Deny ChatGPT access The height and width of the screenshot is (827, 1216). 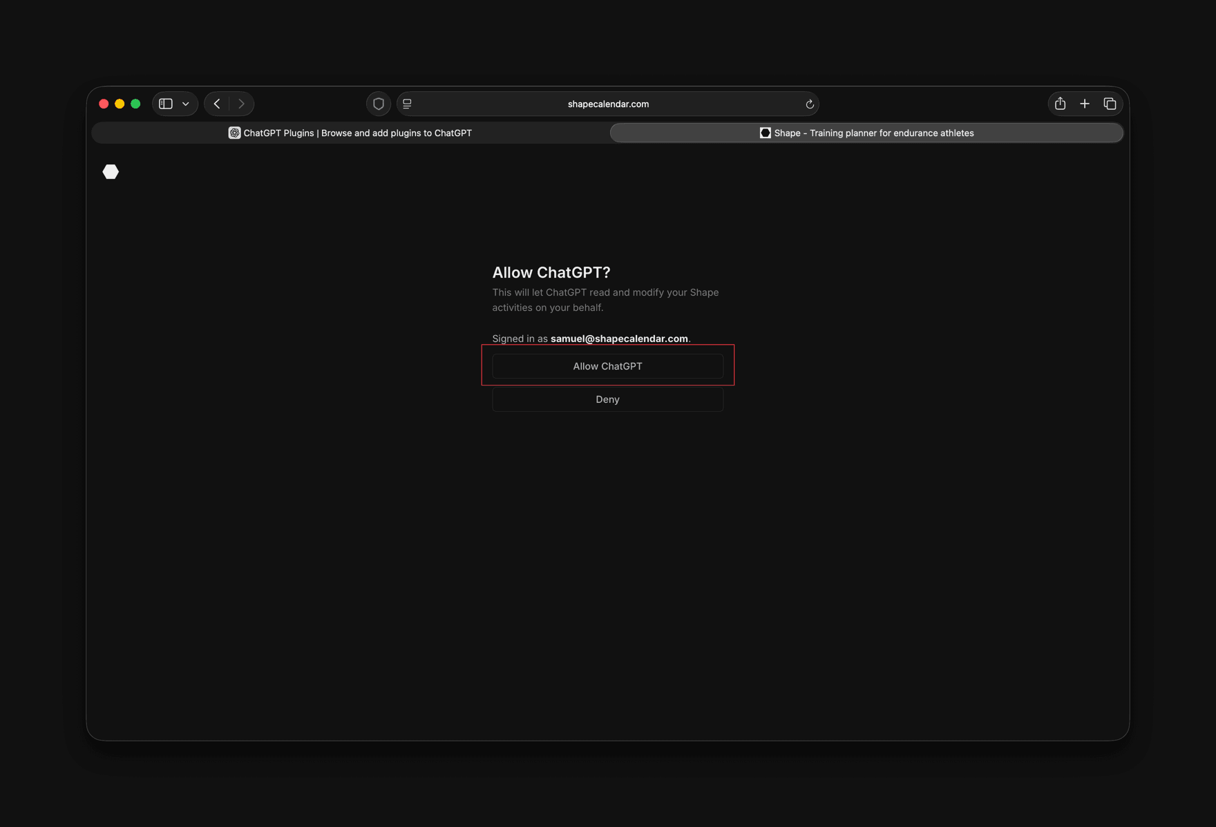607,399
